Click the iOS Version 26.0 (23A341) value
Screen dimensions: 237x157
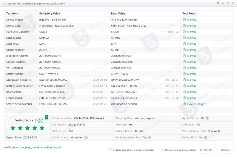[x=76, y=125]
